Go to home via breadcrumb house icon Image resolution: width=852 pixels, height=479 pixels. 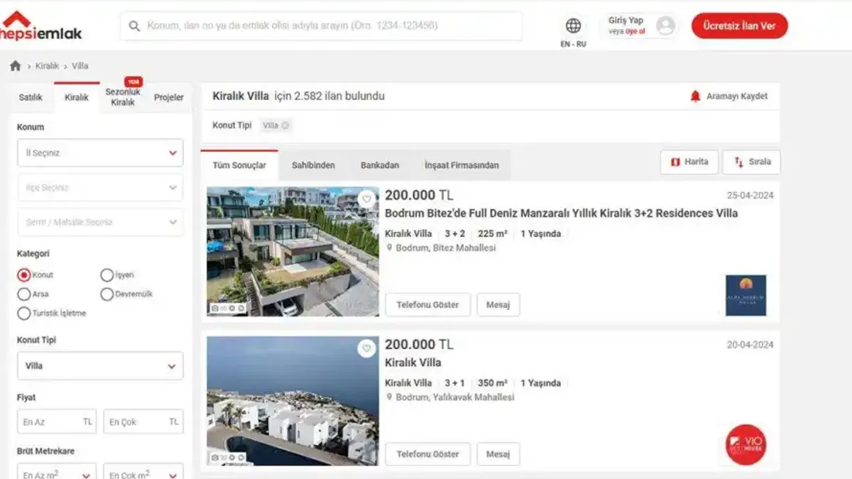(x=15, y=66)
